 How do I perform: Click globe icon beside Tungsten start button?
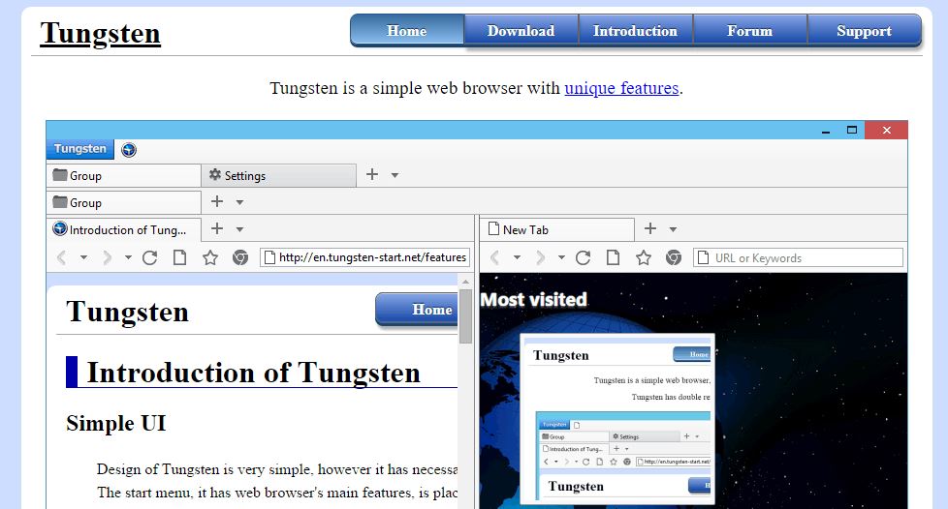(x=129, y=149)
